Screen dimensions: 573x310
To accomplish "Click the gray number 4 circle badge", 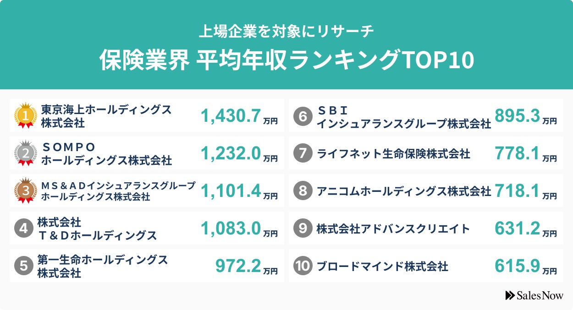I will (x=24, y=228).
